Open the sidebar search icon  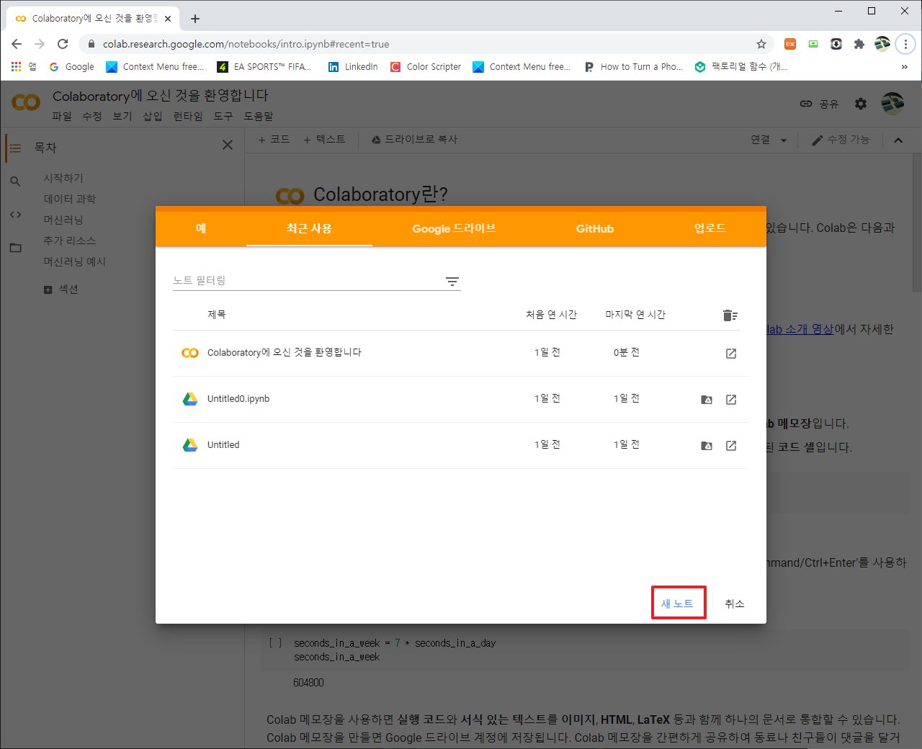[15, 181]
